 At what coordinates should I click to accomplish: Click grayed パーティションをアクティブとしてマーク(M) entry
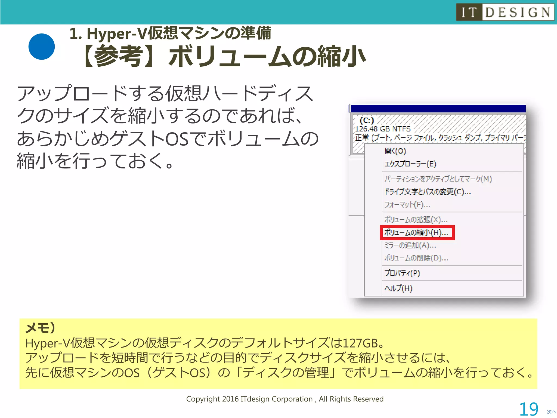coord(438,179)
